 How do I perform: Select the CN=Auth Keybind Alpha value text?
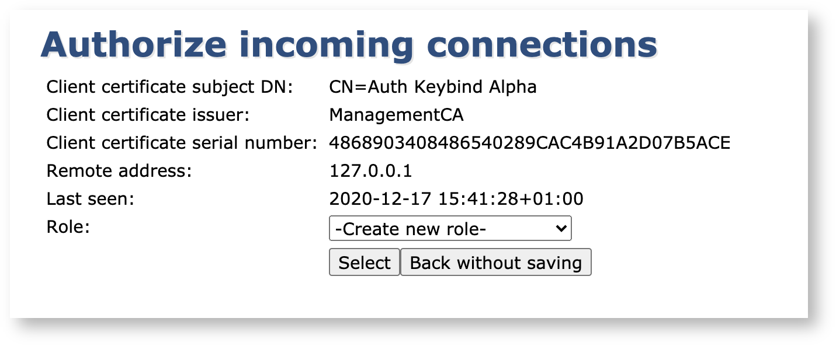click(433, 88)
